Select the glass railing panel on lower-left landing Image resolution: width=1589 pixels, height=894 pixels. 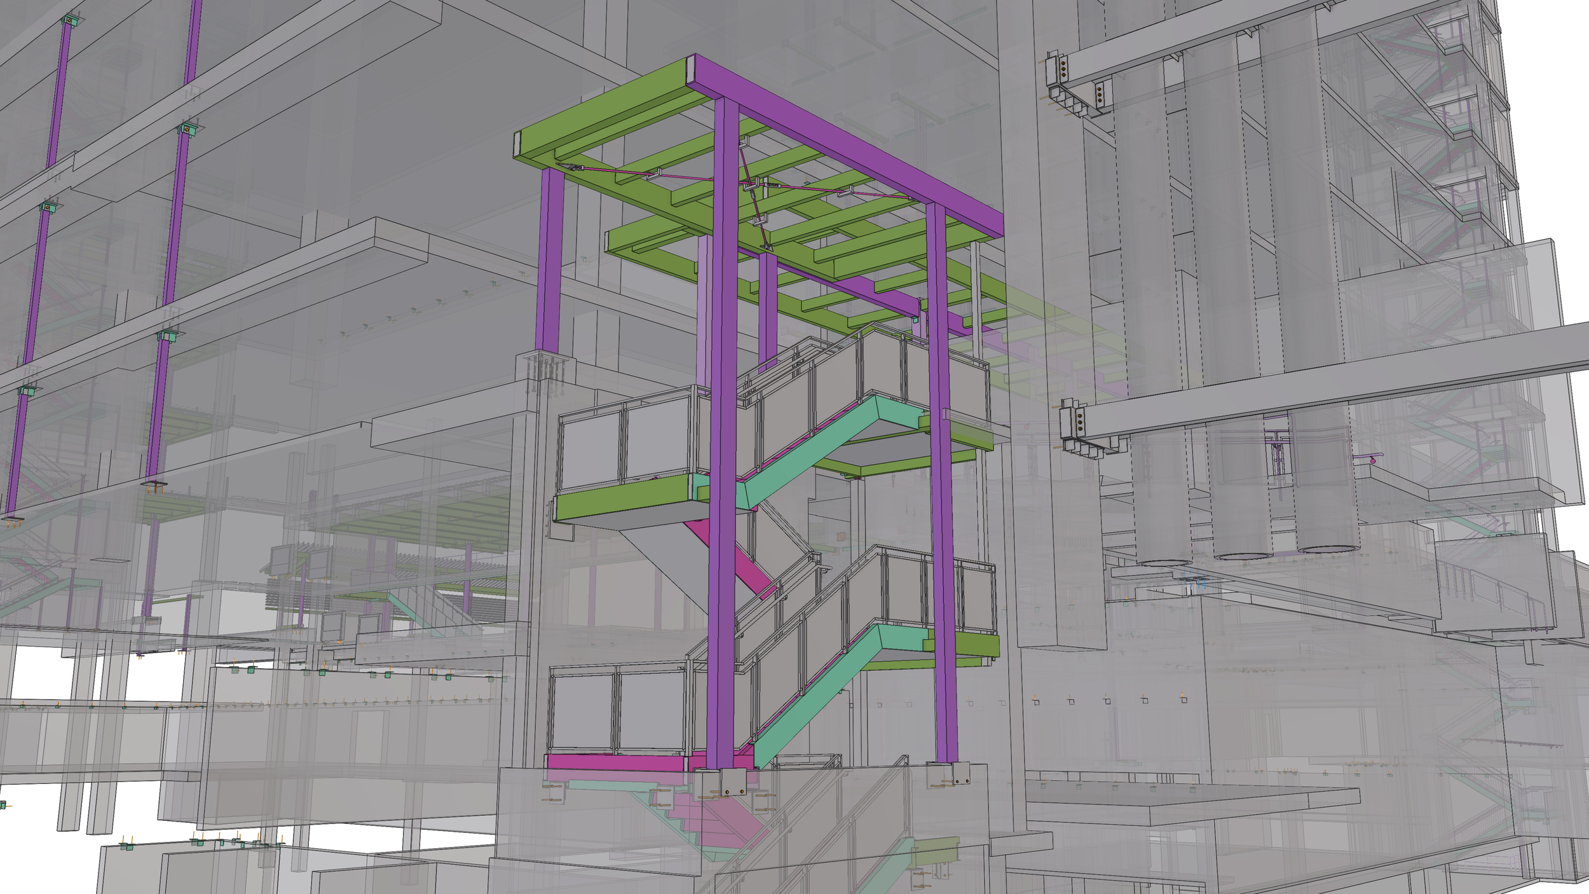[x=617, y=709]
